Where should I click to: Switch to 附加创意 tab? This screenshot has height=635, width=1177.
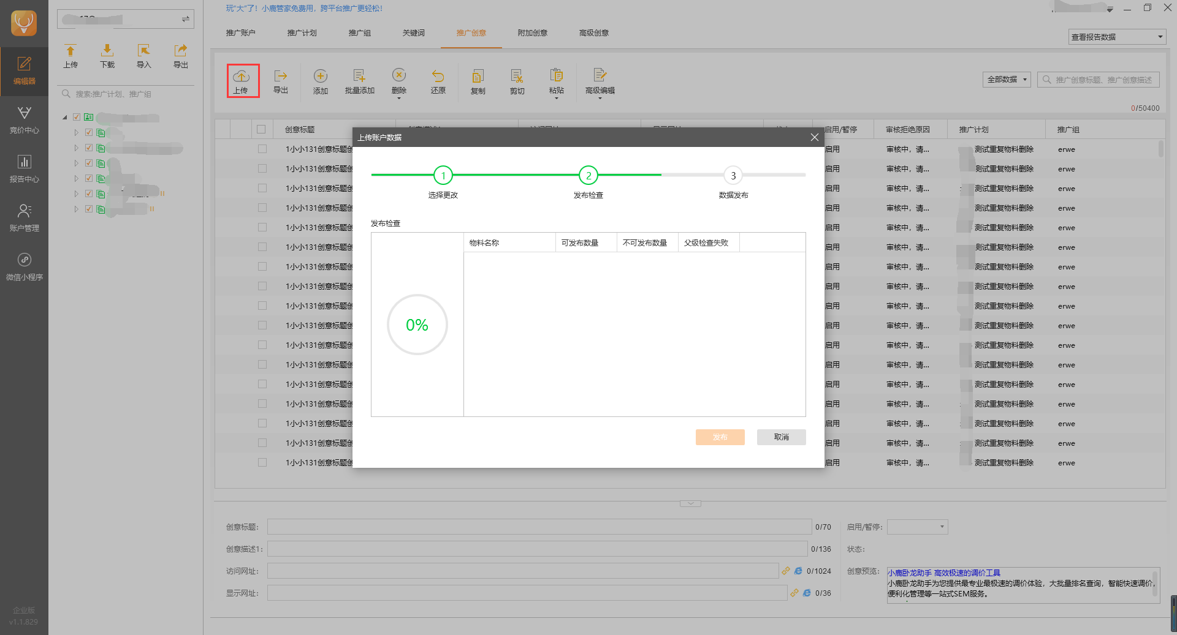click(533, 33)
